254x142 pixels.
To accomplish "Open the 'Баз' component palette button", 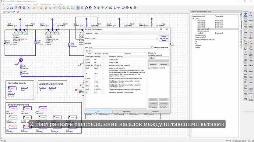I will pos(246,14).
